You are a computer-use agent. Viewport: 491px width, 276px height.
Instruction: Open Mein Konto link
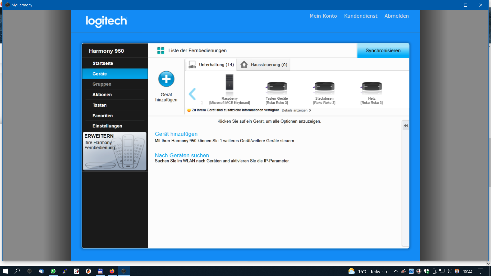pos(323,16)
